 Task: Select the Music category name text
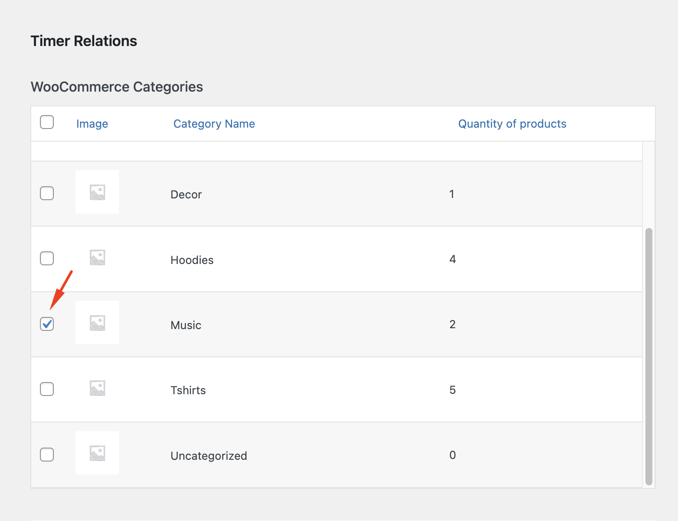(x=186, y=325)
